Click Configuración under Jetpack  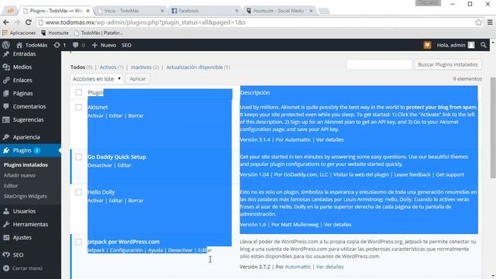[126, 250]
